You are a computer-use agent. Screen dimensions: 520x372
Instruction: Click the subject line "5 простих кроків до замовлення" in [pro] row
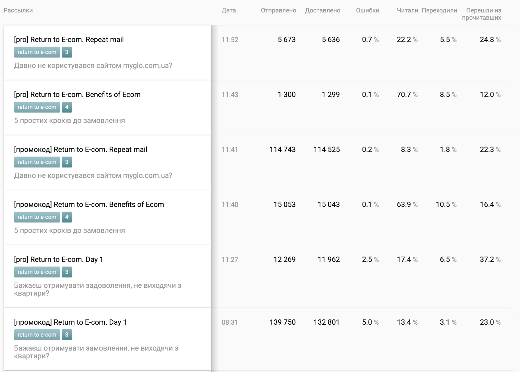tap(69, 121)
